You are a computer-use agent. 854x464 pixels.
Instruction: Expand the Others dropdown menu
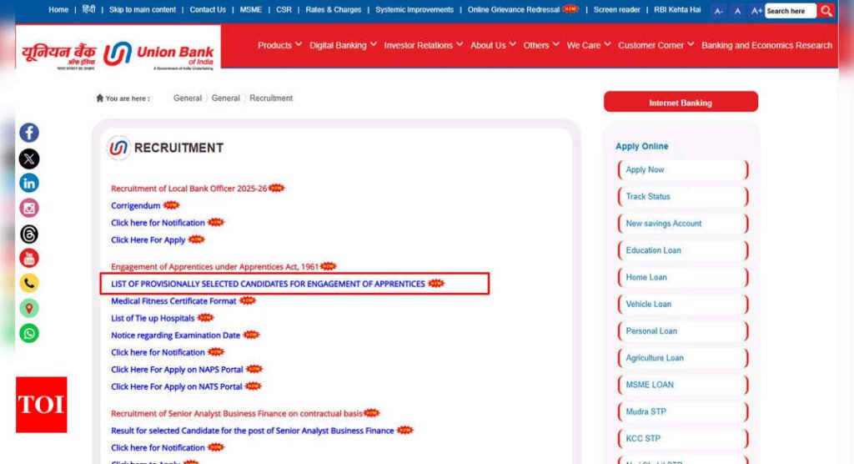pyautogui.click(x=541, y=45)
